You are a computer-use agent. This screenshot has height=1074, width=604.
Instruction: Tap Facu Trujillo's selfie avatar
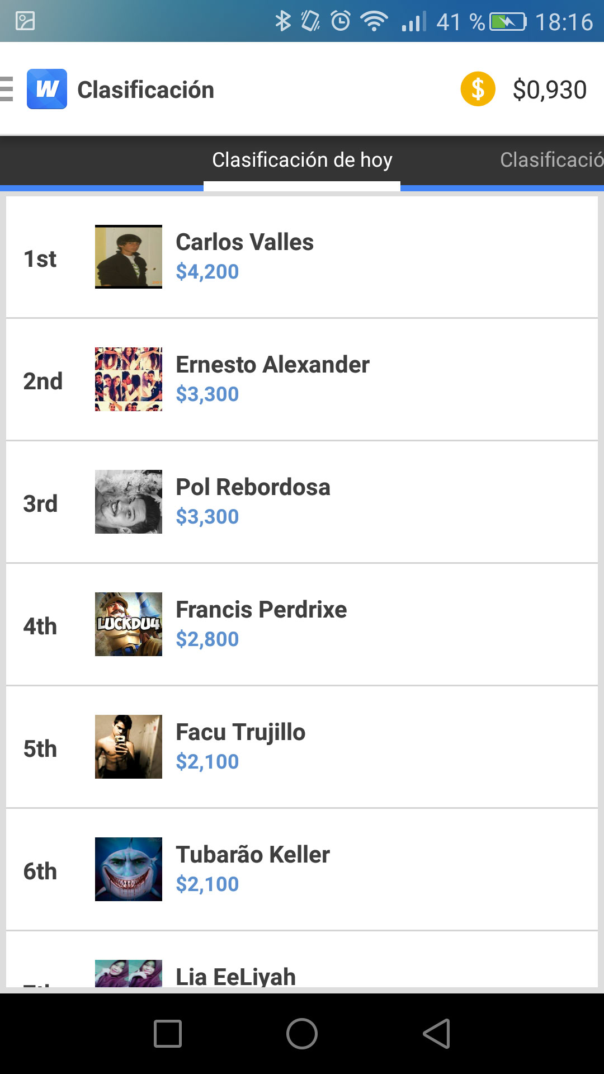[x=129, y=747]
